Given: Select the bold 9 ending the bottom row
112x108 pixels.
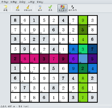Looking at the screenshot, I should pos(92,97).
